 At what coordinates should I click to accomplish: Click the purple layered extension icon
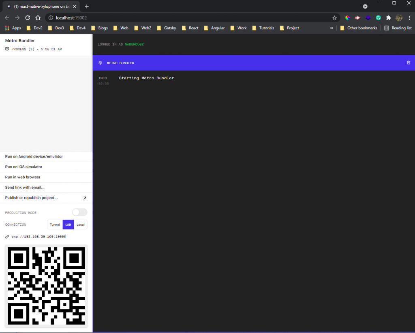[x=368, y=18]
